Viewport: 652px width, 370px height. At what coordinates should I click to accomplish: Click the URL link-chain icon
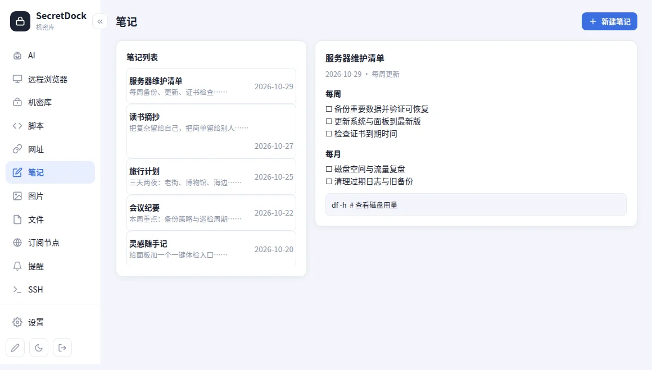pyautogui.click(x=17, y=149)
